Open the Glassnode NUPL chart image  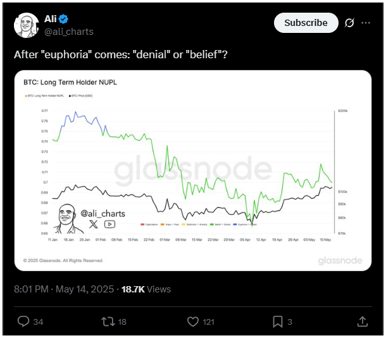(193, 171)
